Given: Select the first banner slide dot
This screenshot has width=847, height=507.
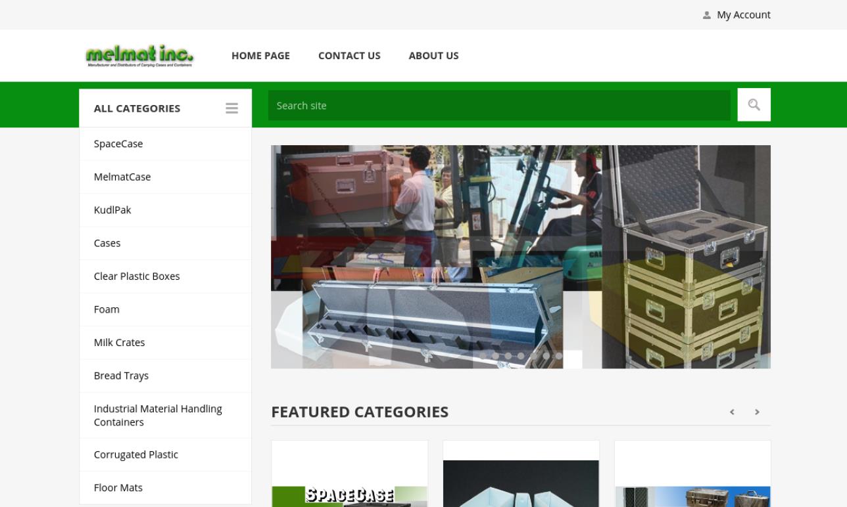Looking at the screenshot, I should [x=483, y=356].
